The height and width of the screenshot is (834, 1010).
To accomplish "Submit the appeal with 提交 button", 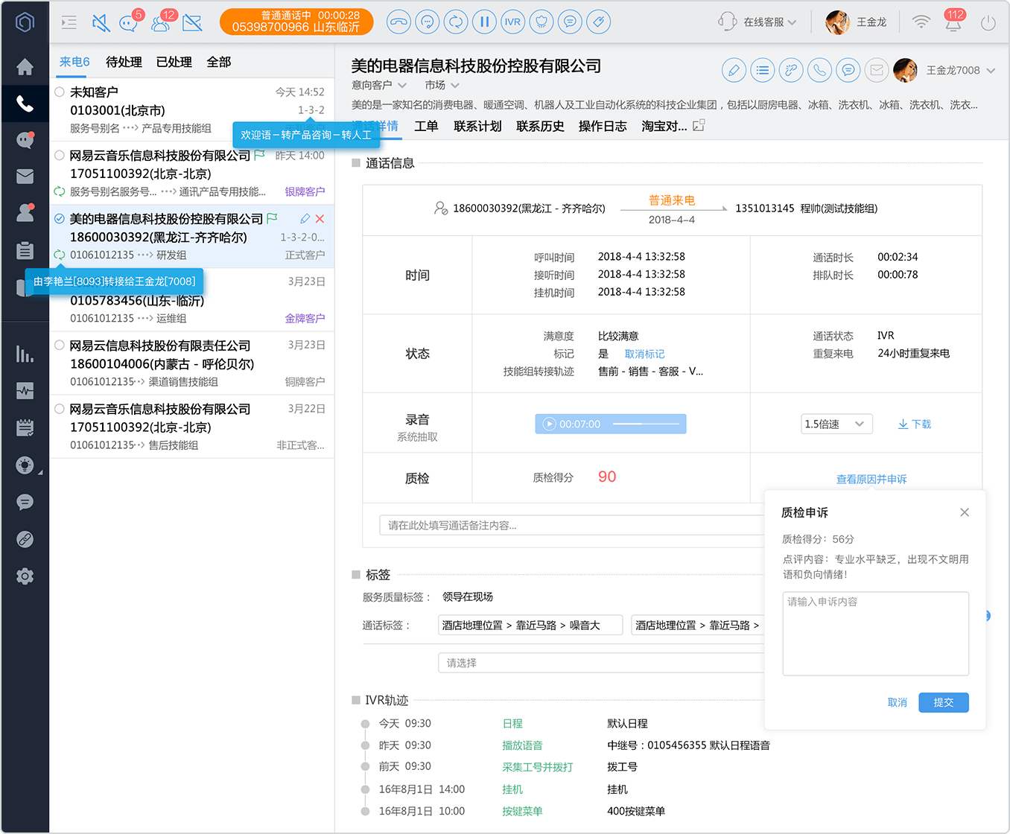I will 944,702.
